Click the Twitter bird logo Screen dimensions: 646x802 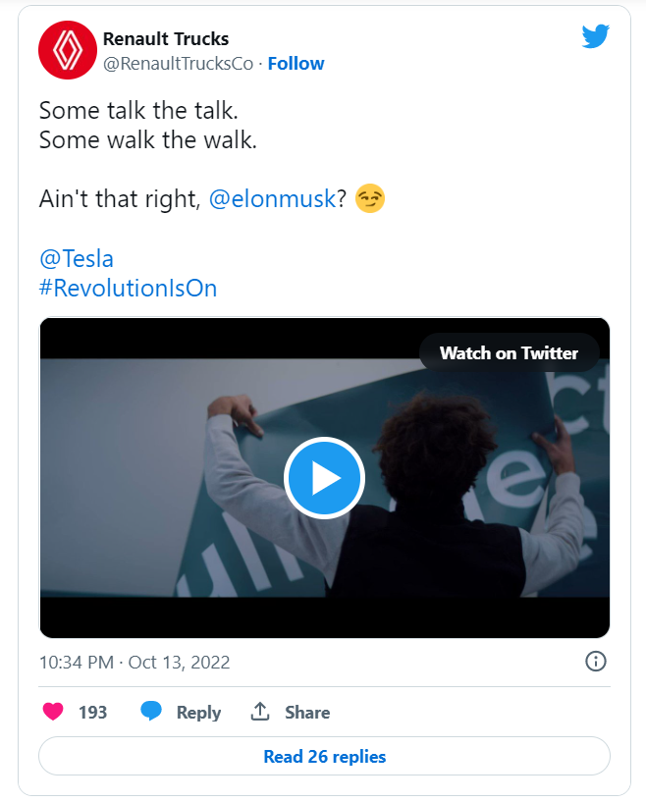(x=595, y=37)
